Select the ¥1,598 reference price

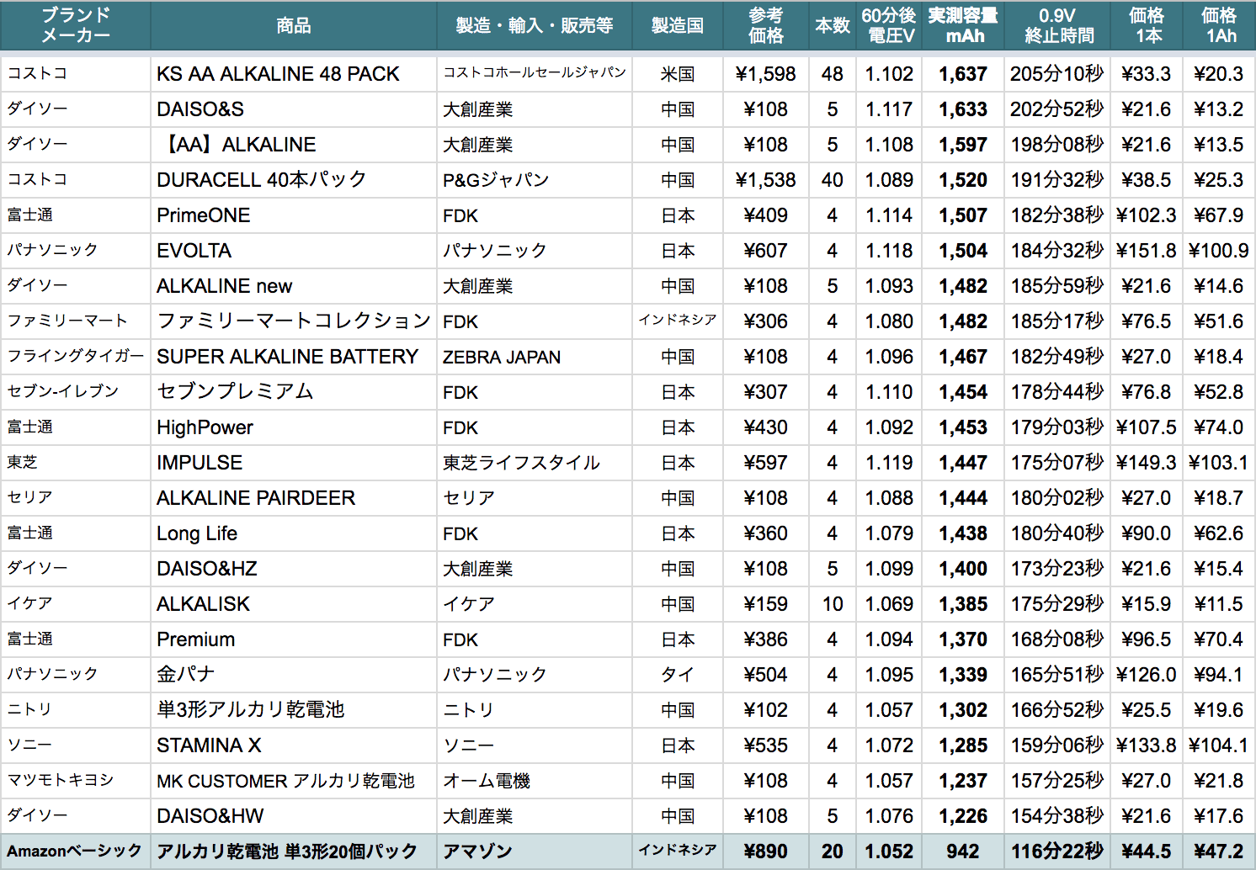(x=766, y=74)
